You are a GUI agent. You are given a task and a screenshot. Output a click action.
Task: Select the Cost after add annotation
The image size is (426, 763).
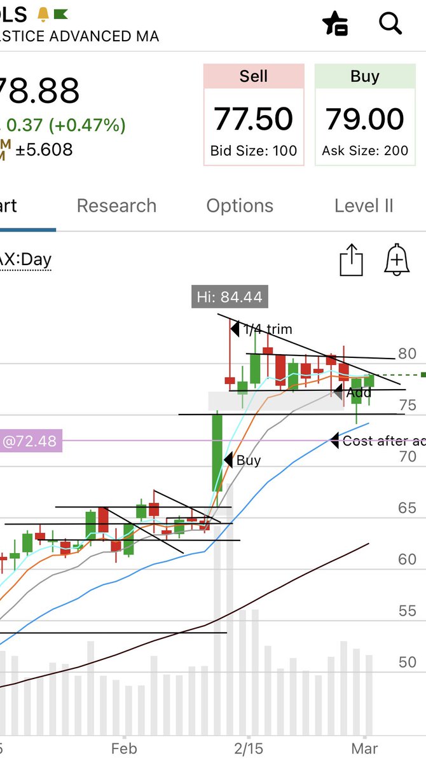click(x=378, y=441)
